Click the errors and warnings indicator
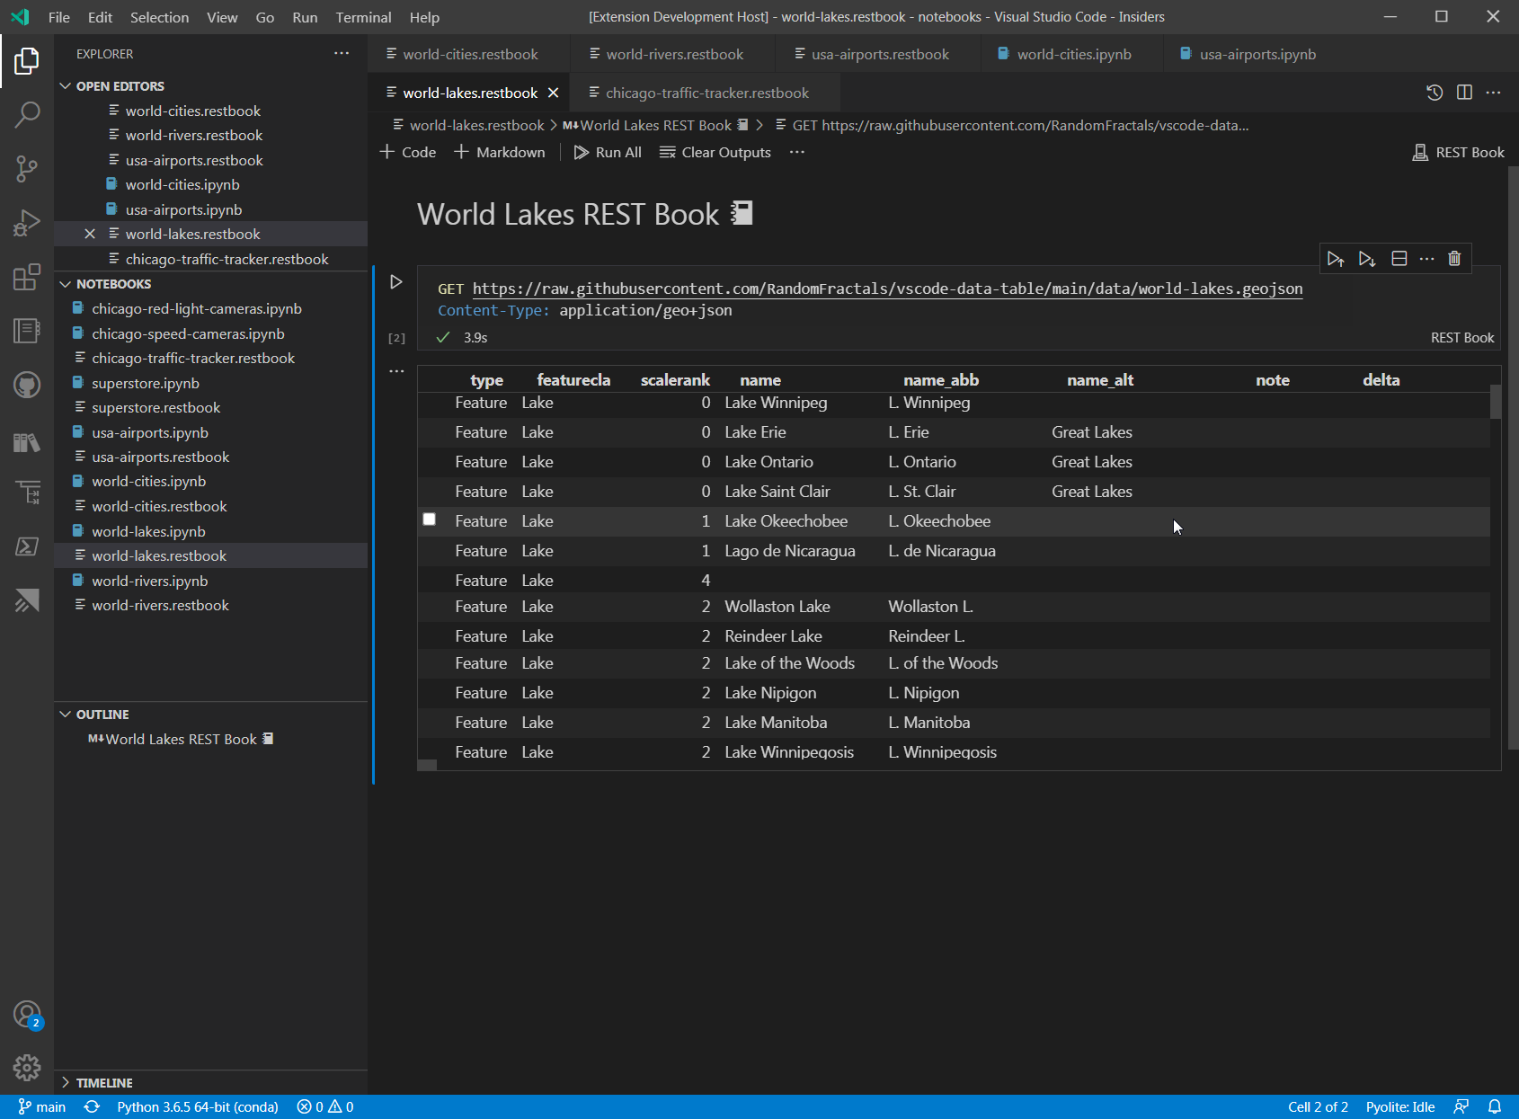 pos(325,1106)
